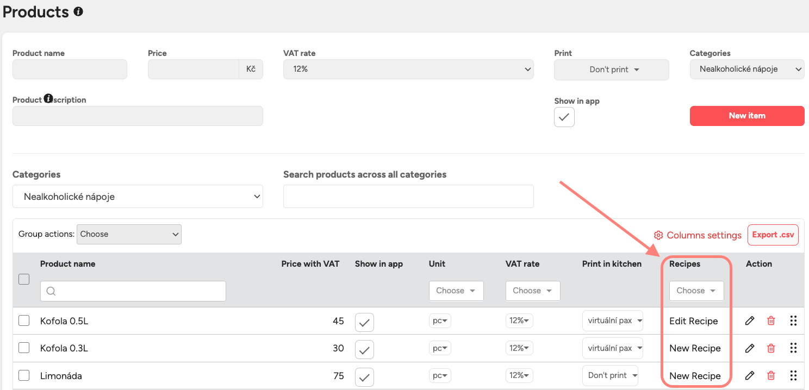Click the pencil edit icon for Kofola 0.5L
This screenshot has width=809, height=390.
pyautogui.click(x=750, y=320)
